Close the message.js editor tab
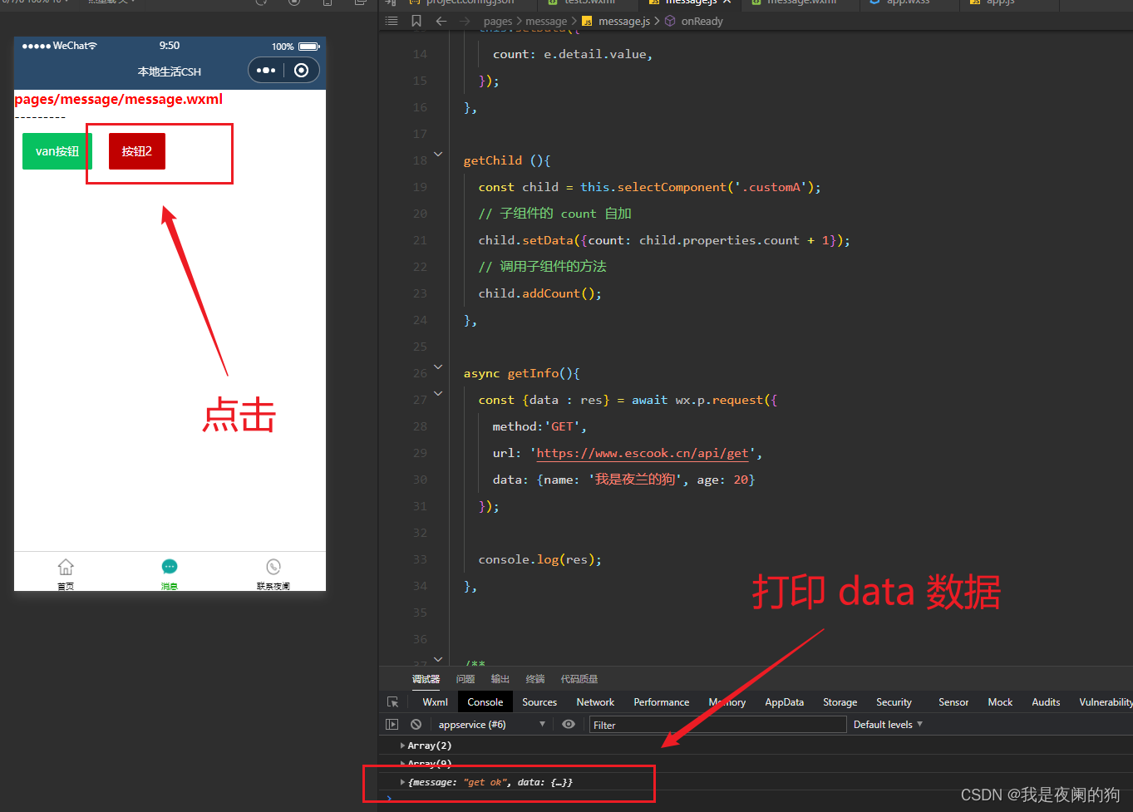Image resolution: width=1133 pixels, height=812 pixels. point(727,2)
